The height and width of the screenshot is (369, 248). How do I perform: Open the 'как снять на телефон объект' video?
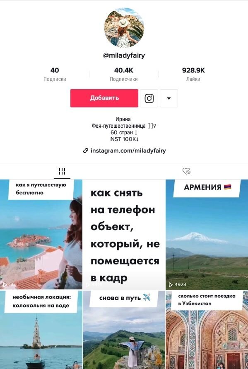click(124, 235)
